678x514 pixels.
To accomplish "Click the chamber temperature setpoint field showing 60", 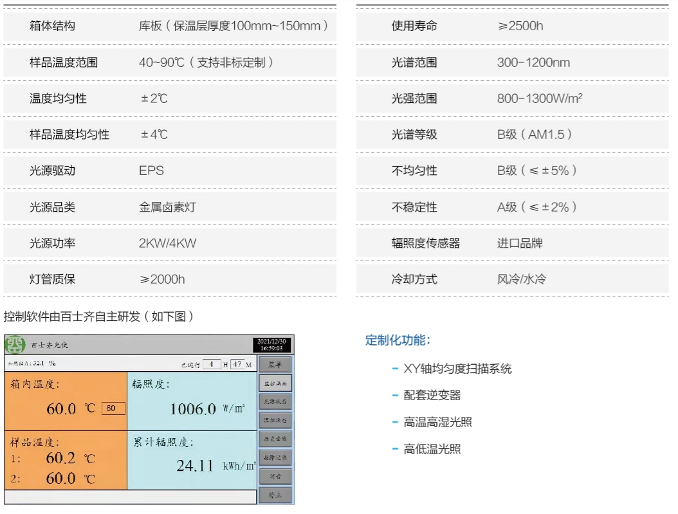I will pos(113,408).
